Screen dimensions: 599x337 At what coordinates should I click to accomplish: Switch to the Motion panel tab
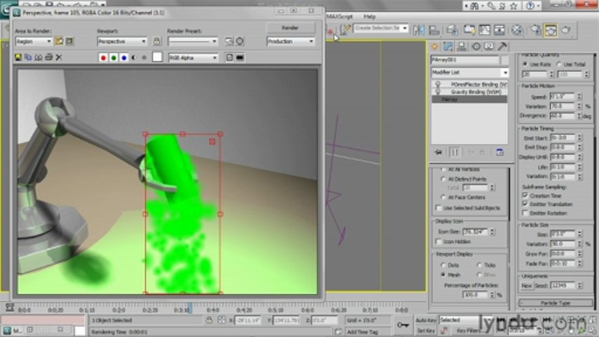(x=476, y=46)
